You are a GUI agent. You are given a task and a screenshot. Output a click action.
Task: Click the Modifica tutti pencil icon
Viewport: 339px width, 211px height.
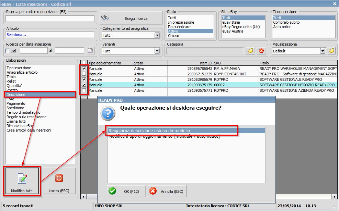(22, 178)
